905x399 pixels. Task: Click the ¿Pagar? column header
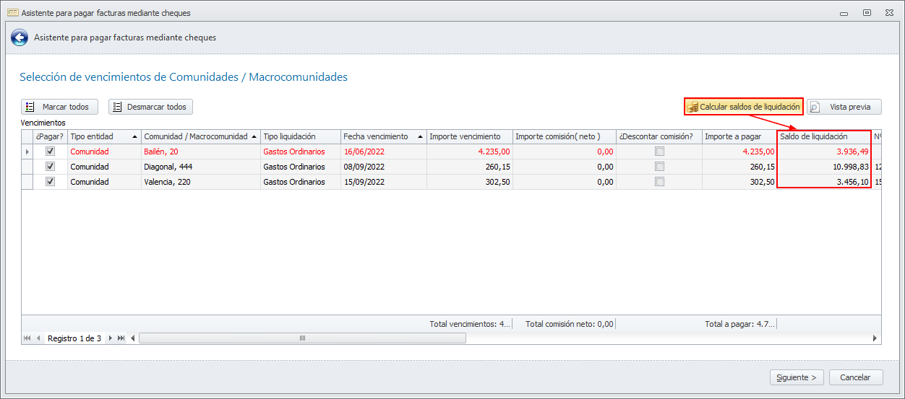(x=51, y=136)
